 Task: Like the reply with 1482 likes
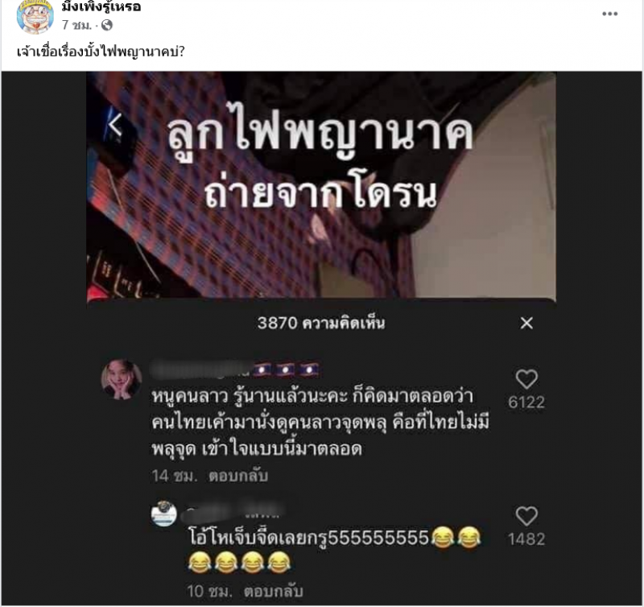(x=526, y=516)
